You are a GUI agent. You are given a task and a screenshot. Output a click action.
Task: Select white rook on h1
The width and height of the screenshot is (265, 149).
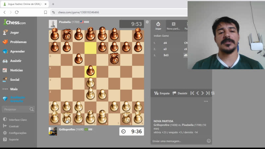click(x=138, y=119)
